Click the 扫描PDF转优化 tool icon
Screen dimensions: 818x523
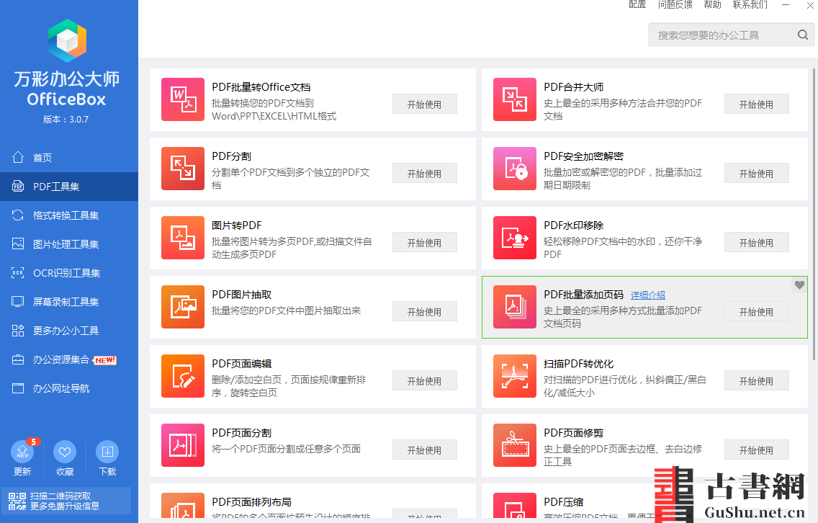click(x=514, y=376)
